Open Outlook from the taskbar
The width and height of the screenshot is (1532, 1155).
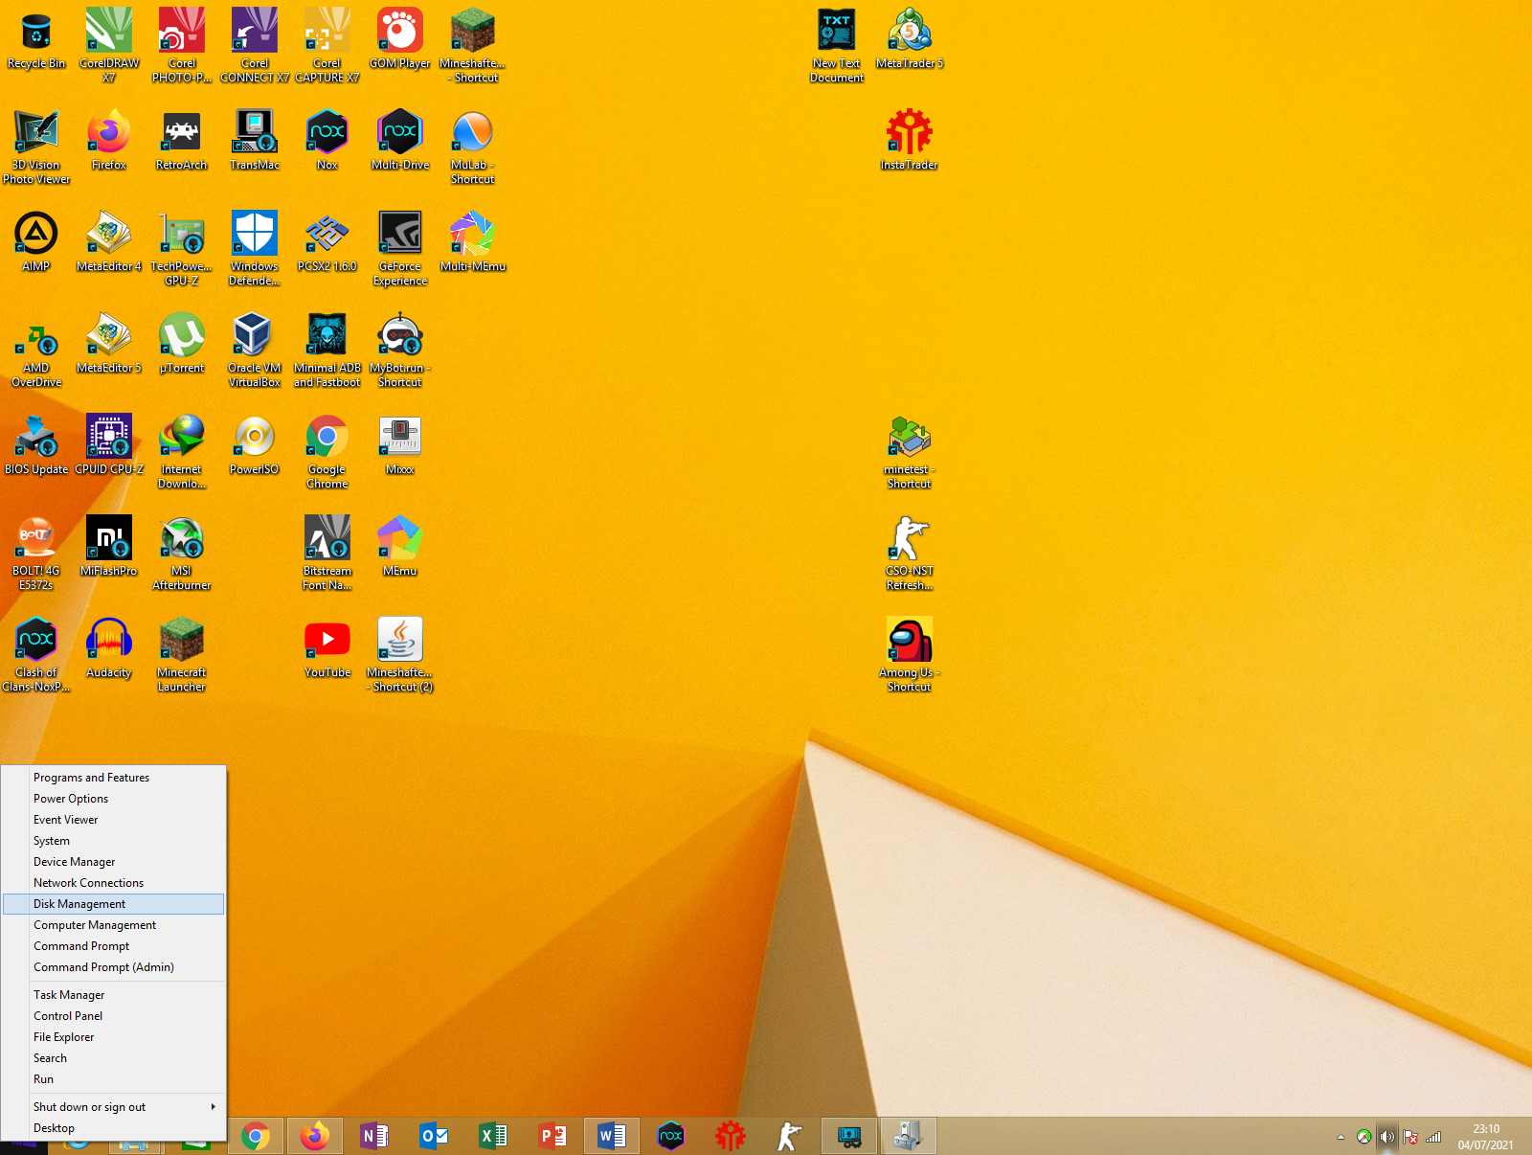coord(434,1137)
